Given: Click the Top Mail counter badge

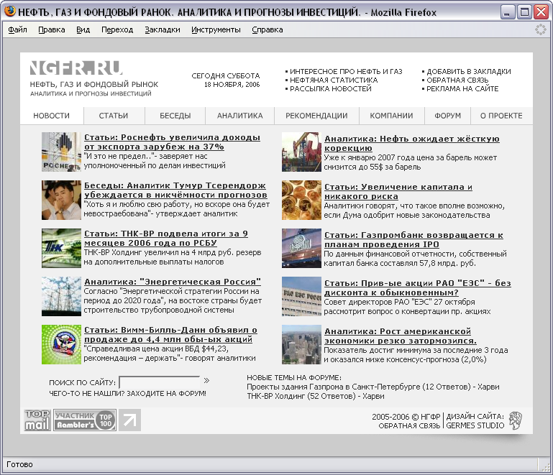Looking at the screenshot, I should pyautogui.click(x=37, y=420).
